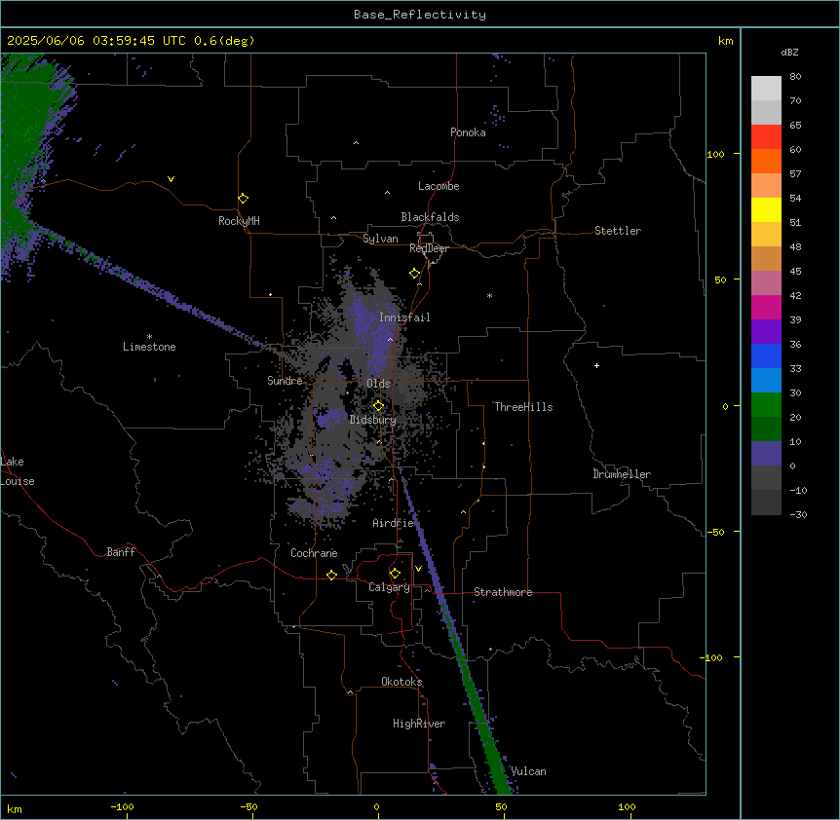Image resolution: width=840 pixels, height=820 pixels.
Task: Click the Lake Louise label
Action: pos(18,471)
